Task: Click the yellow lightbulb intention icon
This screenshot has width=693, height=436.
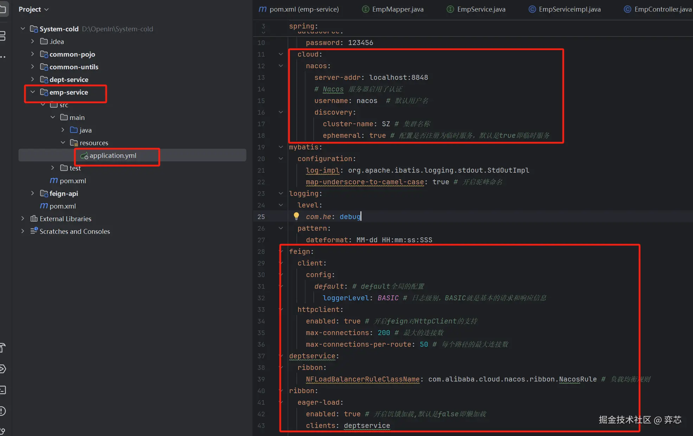Action: [296, 216]
